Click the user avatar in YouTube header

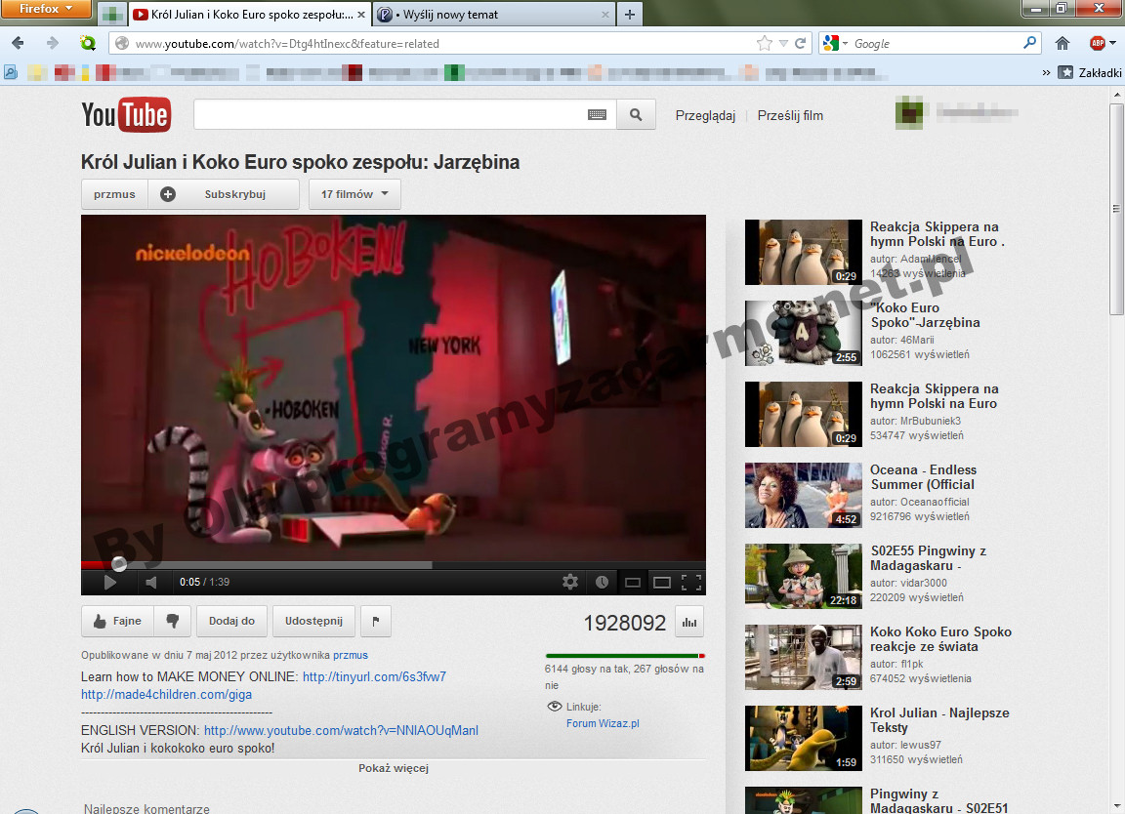point(909,115)
